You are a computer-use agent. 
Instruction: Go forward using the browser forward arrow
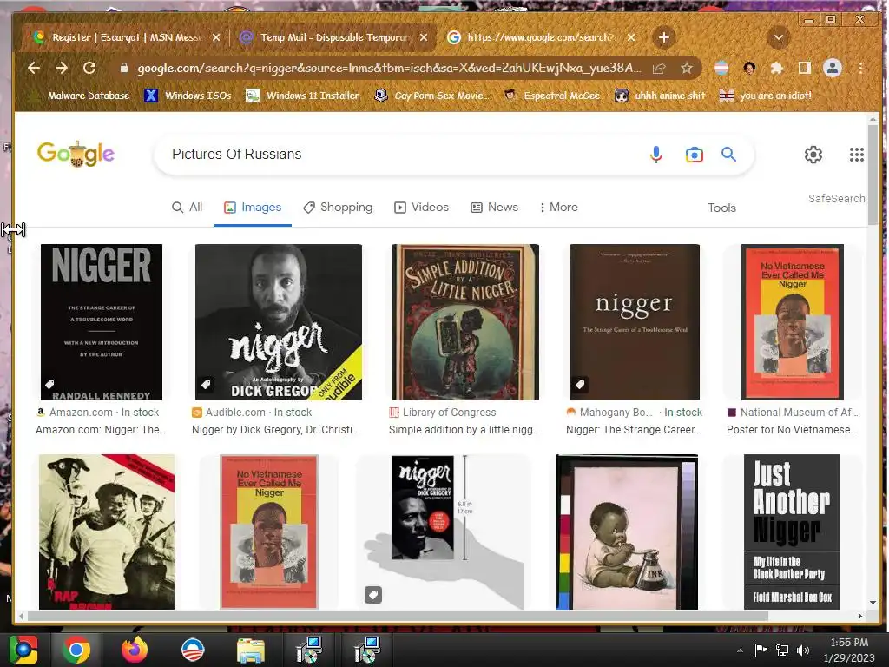[62, 68]
